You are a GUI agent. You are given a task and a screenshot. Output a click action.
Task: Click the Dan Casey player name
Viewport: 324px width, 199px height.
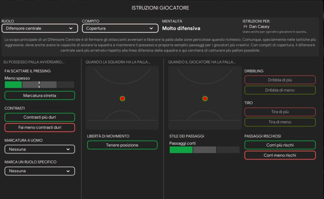259,27
